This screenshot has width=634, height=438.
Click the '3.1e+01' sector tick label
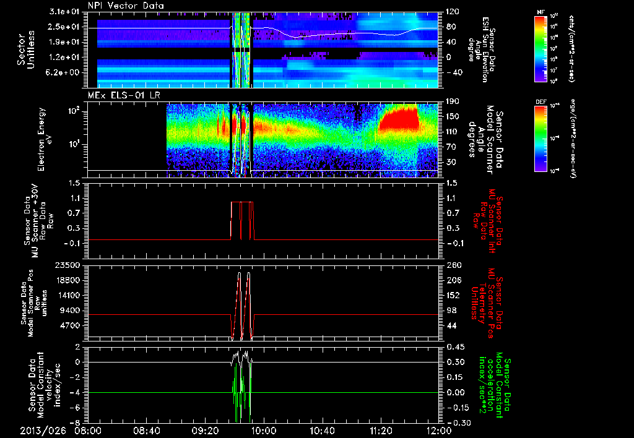pos(64,12)
